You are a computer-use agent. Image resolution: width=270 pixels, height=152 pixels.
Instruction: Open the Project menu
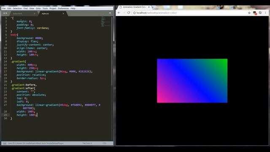(53, 8)
